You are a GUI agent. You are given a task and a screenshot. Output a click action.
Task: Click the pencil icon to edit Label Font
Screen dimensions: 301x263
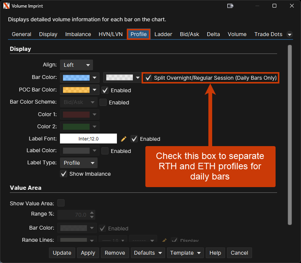(123, 139)
